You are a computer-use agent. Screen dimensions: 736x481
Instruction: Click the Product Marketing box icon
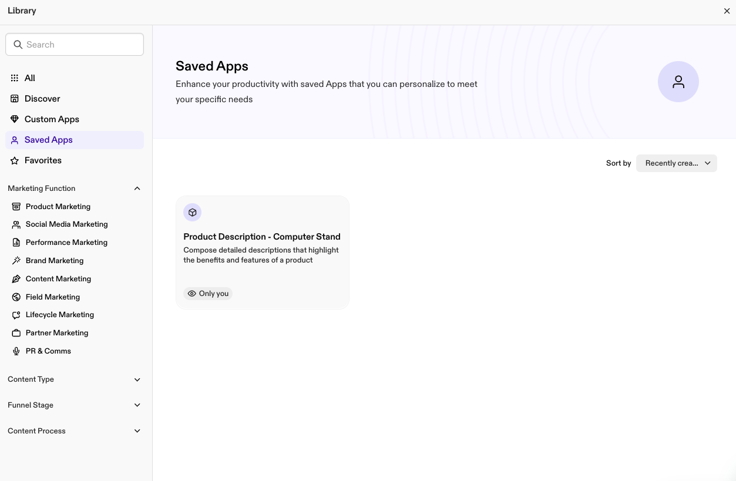coord(16,207)
